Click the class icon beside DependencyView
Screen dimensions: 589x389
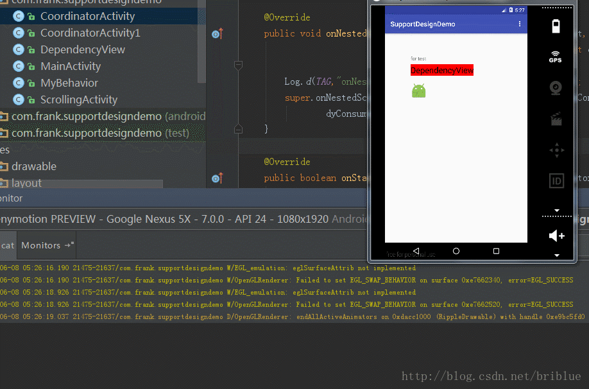19,49
